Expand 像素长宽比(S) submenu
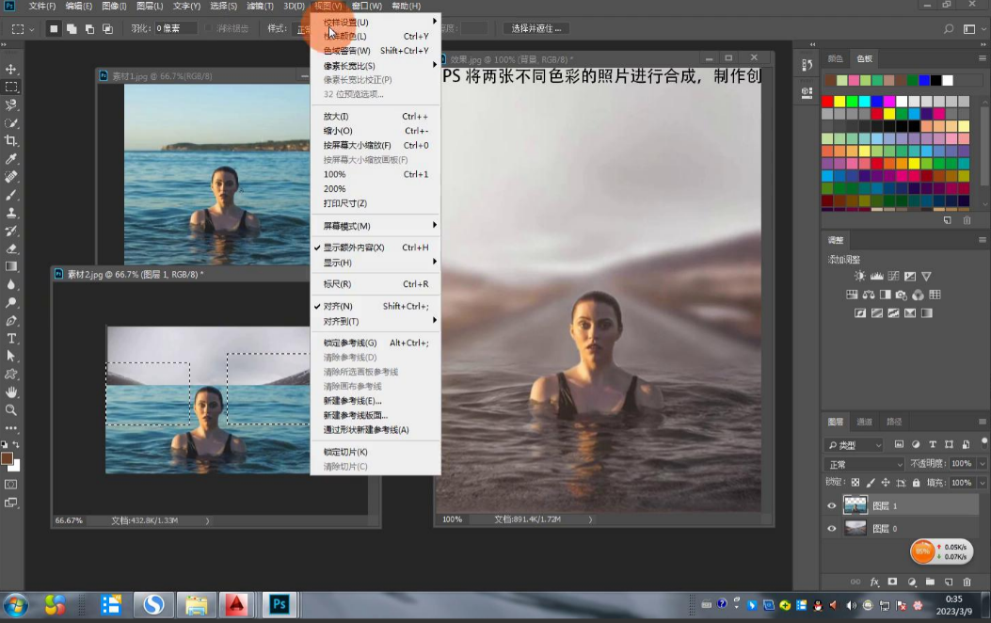The image size is (991, 623). [376, 65]
